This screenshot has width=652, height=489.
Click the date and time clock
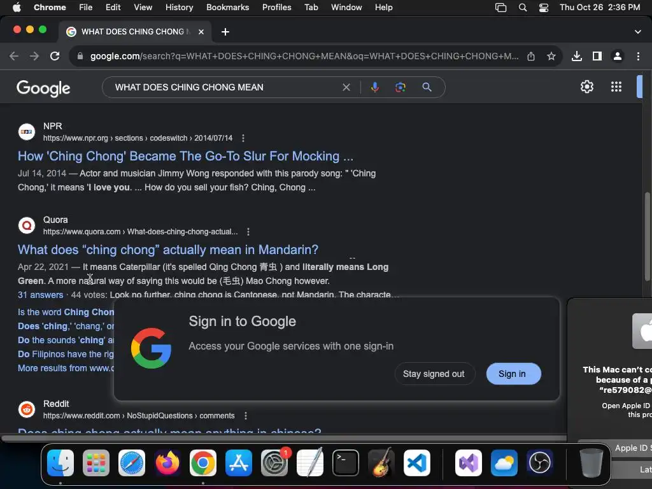[x=600, y=8]
